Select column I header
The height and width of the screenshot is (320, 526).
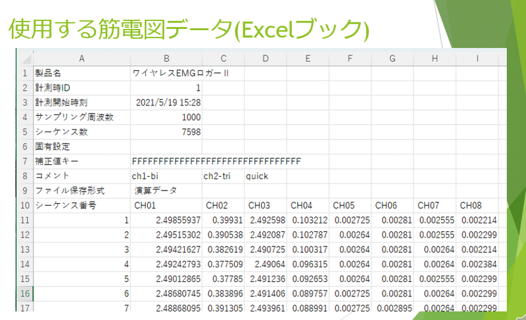[477, 58]
